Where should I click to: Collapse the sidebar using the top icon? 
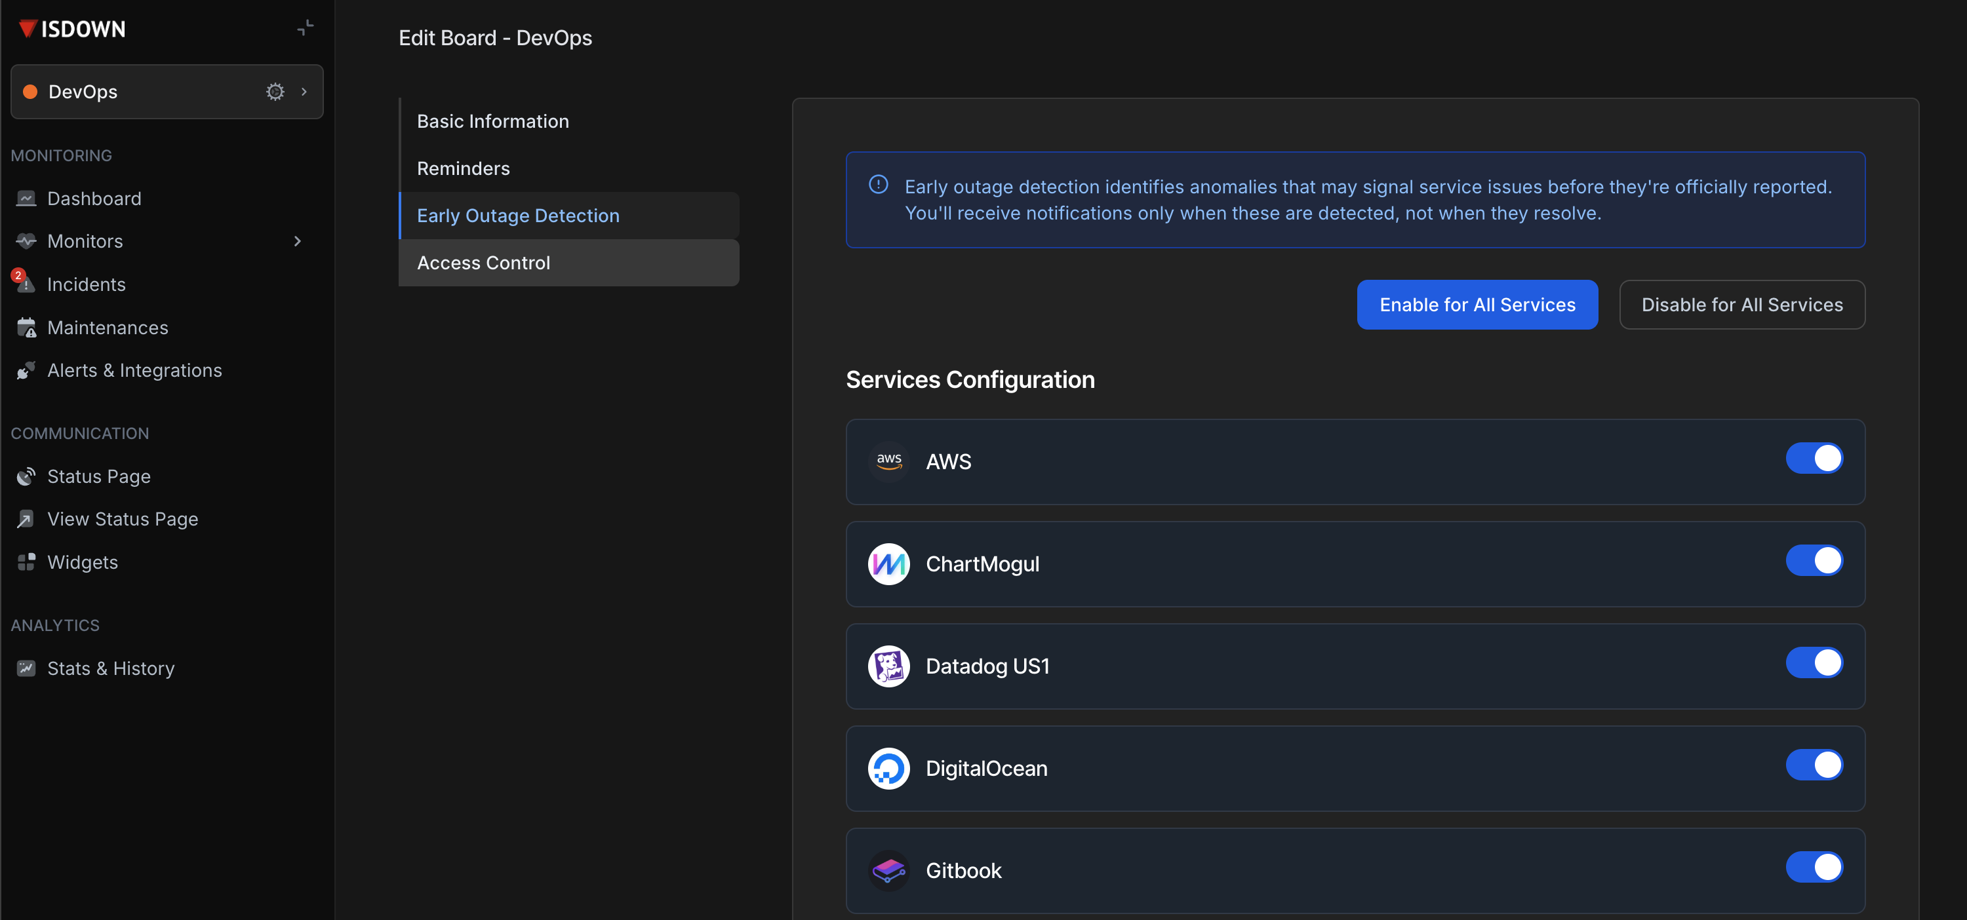[x=306, y=28]
